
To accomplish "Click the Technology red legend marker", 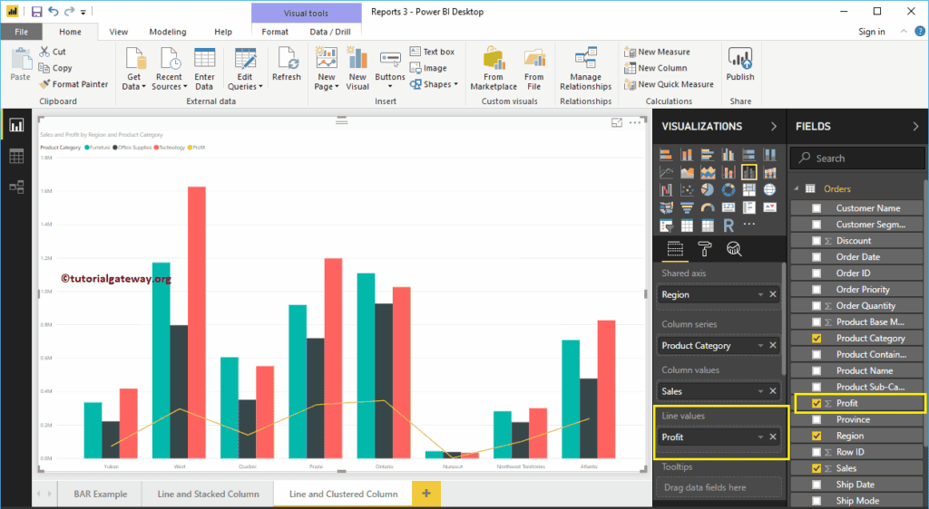I will [156, 148].
